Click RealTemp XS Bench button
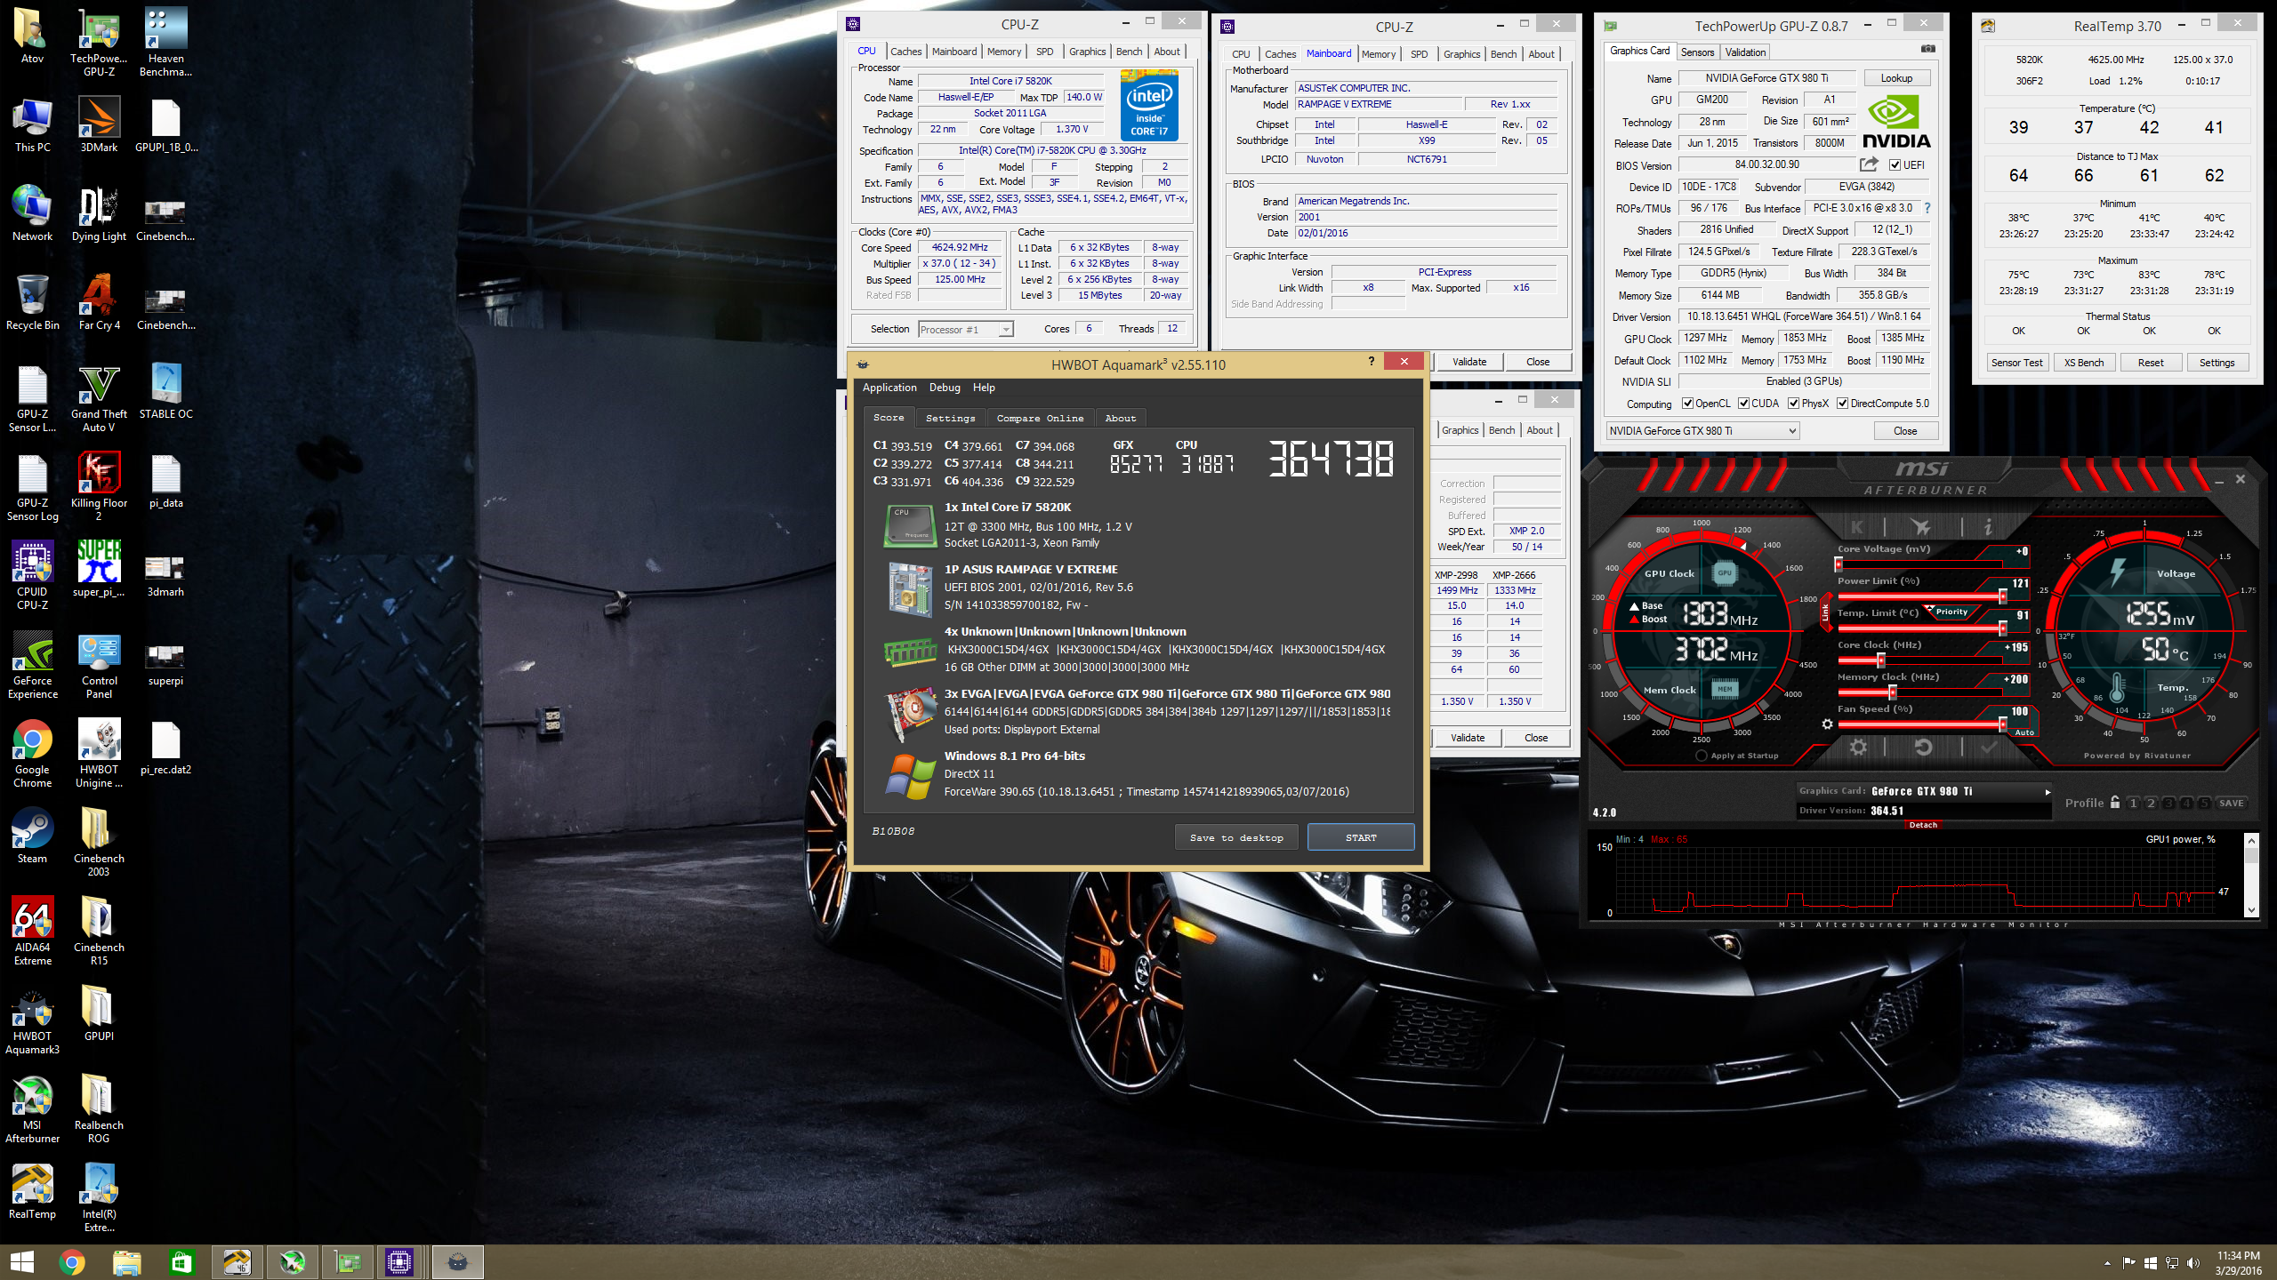The width and height of the screenshot is (2277, 1280). [2084, 363]
